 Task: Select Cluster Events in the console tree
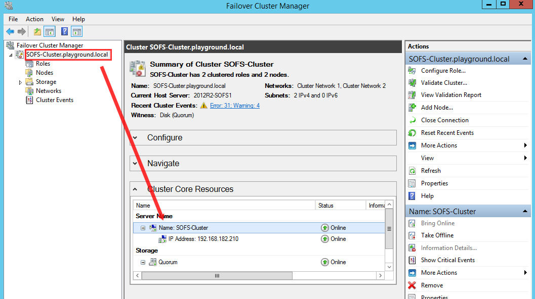[x=55, y=100]
